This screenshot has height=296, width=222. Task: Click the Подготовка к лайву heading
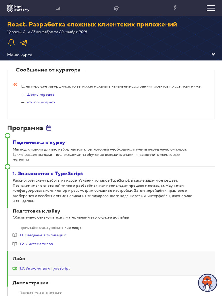click(x=36, y=211)
